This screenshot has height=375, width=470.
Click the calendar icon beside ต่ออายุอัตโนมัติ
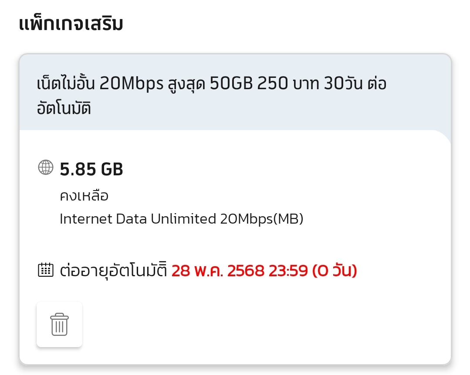click(x=46, y=270)
